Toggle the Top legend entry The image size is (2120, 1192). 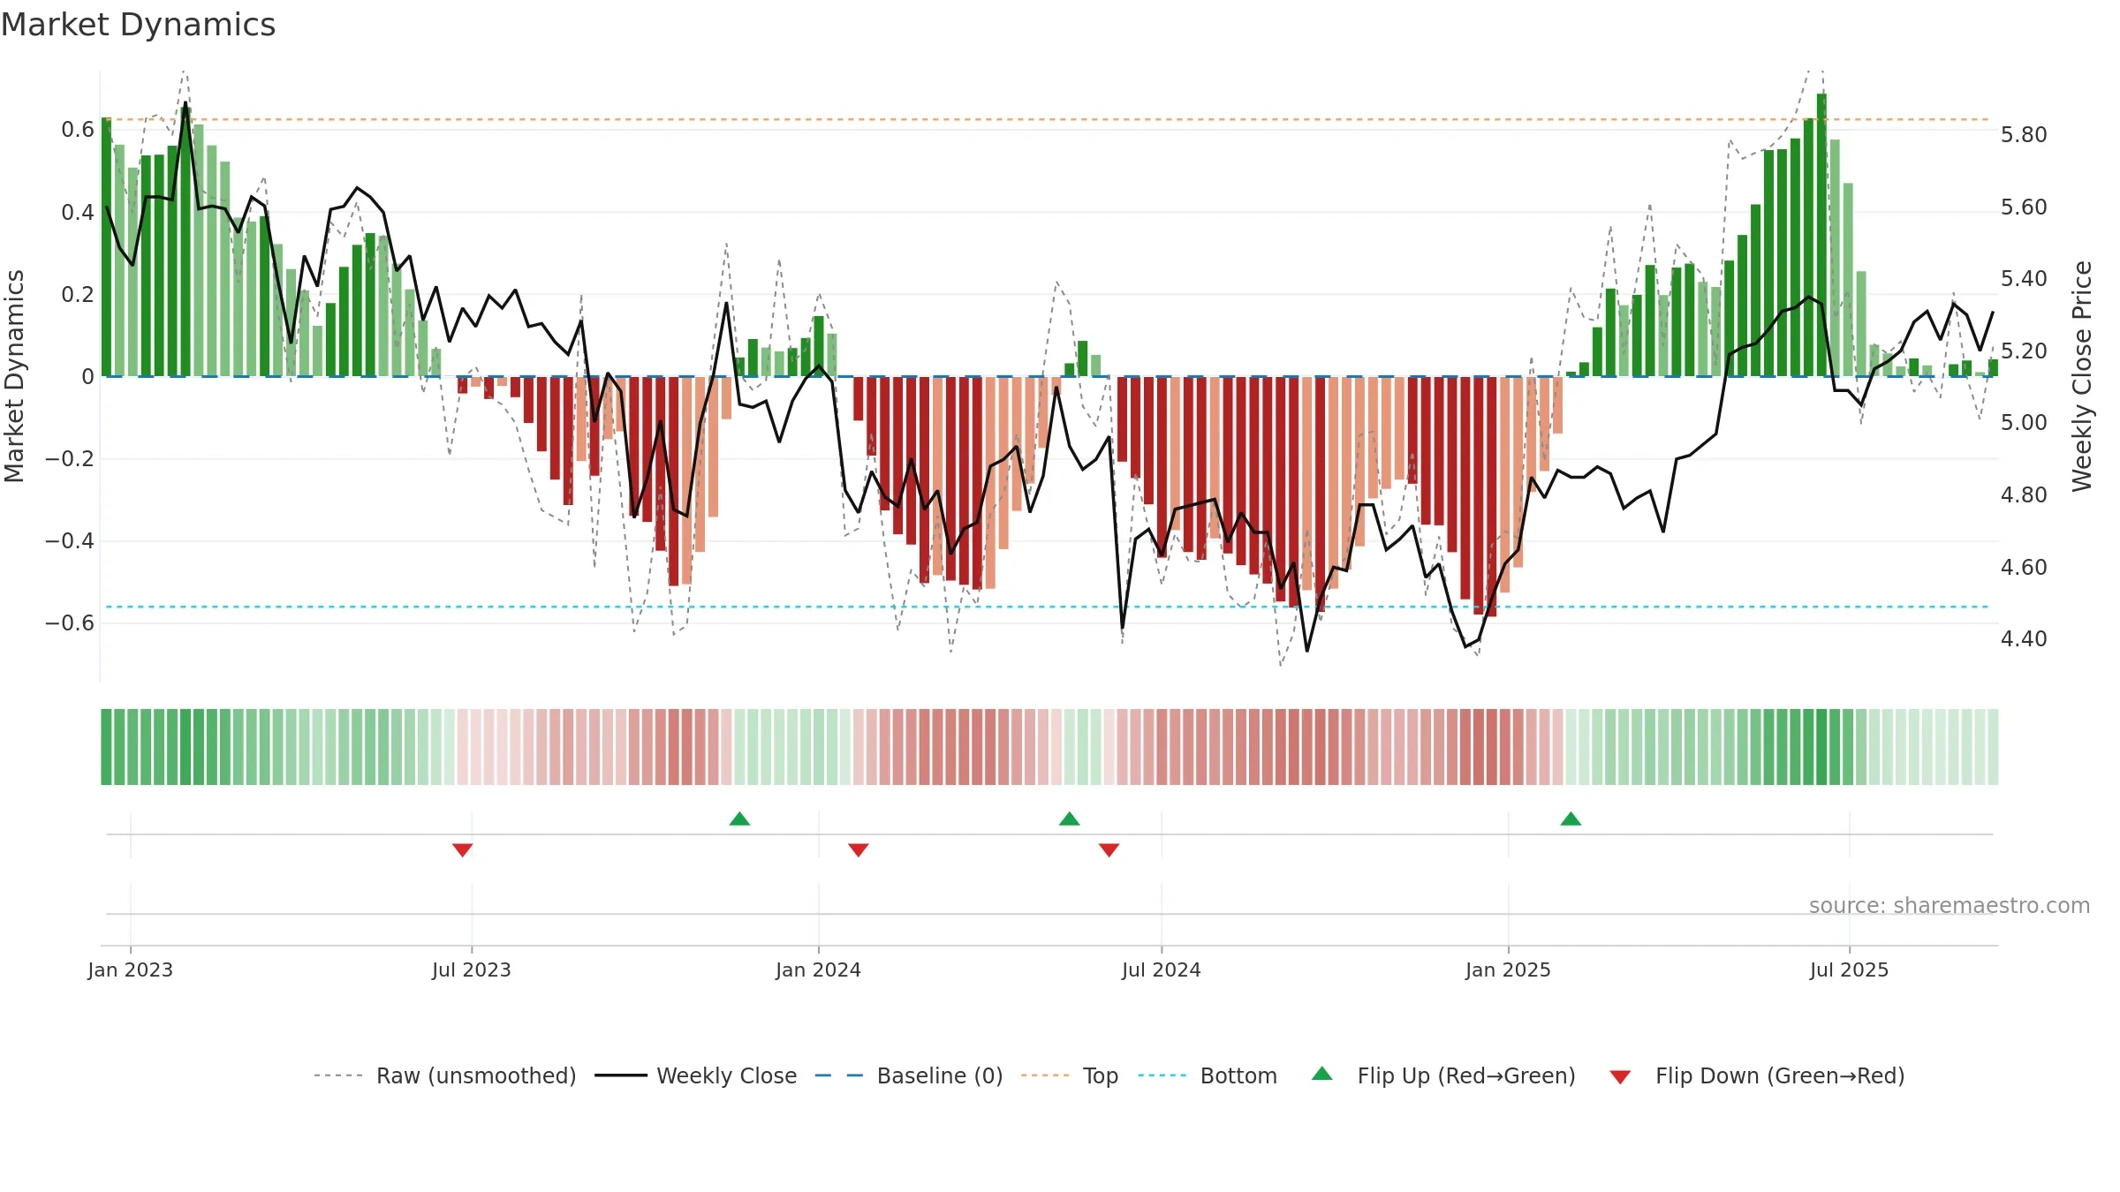1070,1075
